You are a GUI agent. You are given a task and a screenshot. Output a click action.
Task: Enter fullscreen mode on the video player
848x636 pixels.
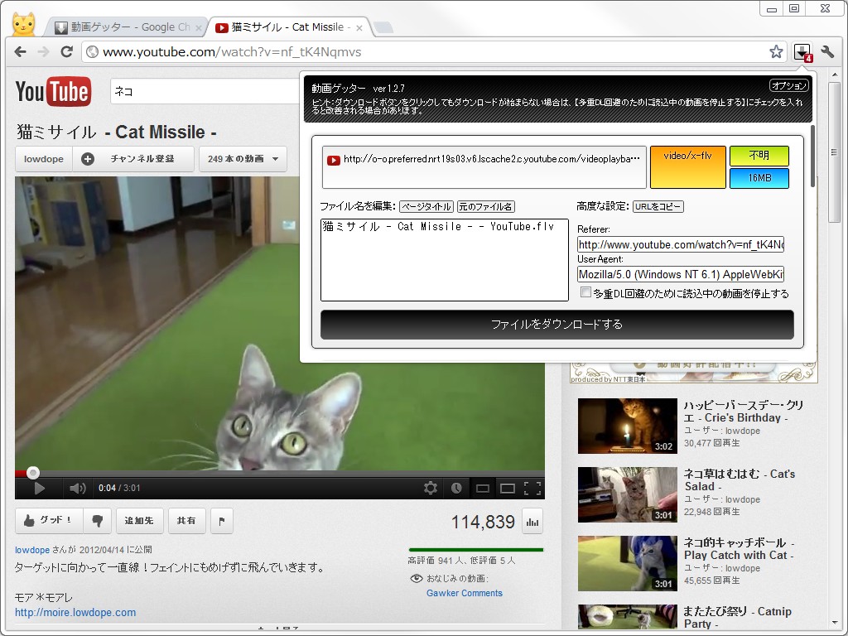(534, 489)
